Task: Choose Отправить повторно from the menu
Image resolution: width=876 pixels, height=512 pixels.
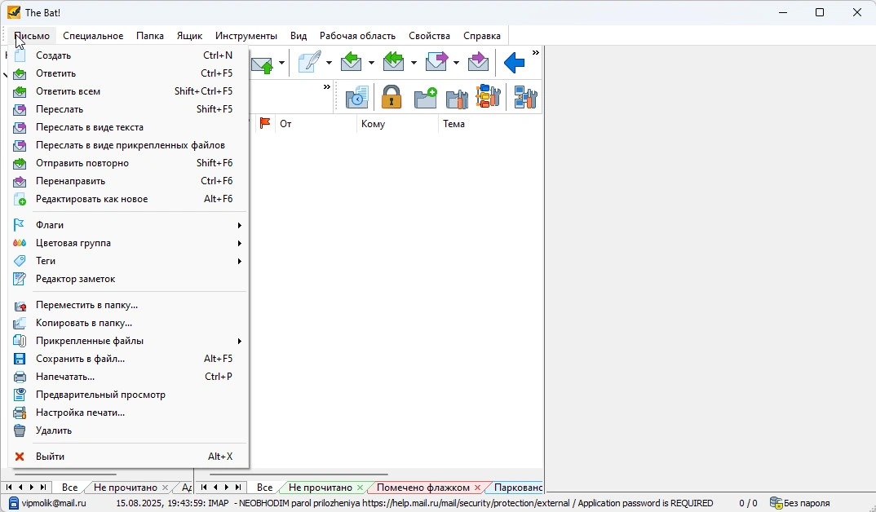Action: coord(129,163)
